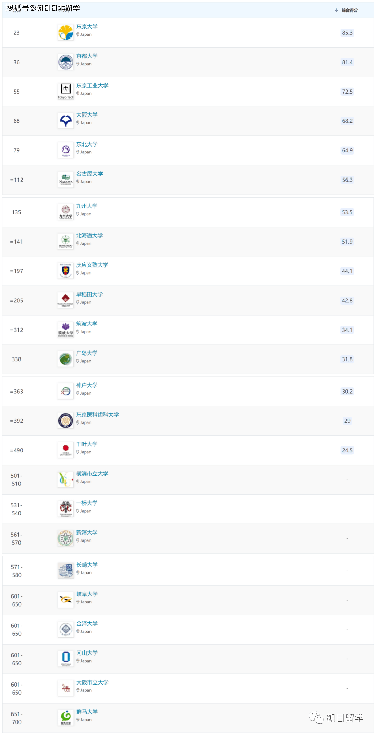This screenshot has height=735, width=376.
Task: Click the 大阪大学 blue logo icon
Action: point(65,121)
